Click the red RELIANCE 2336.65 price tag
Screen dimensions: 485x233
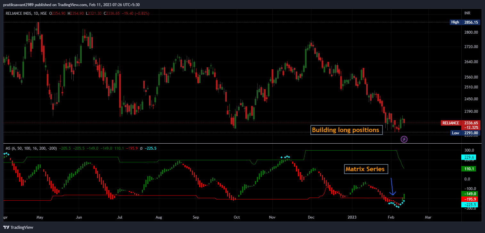click(460, 123)
